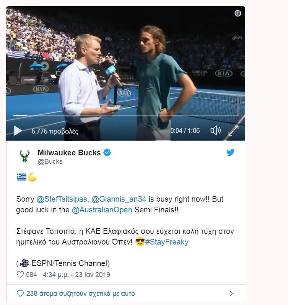Like the tweet with heart icon
Image resolution: width=288 pixels, height=305 pixels.
tap(20, 275)
